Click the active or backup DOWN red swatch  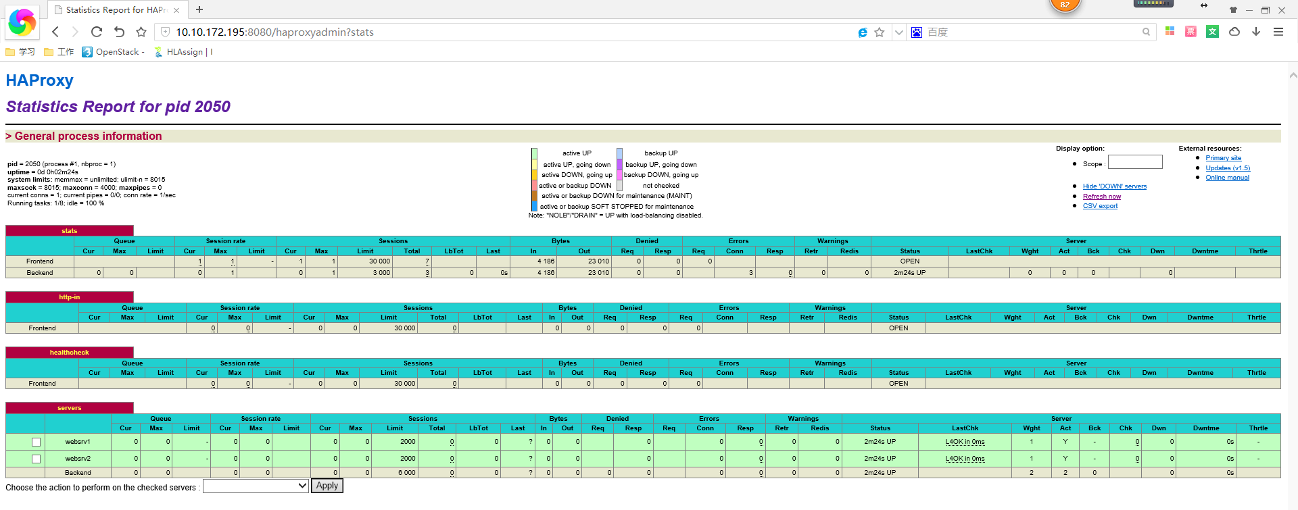coord(534,185)
